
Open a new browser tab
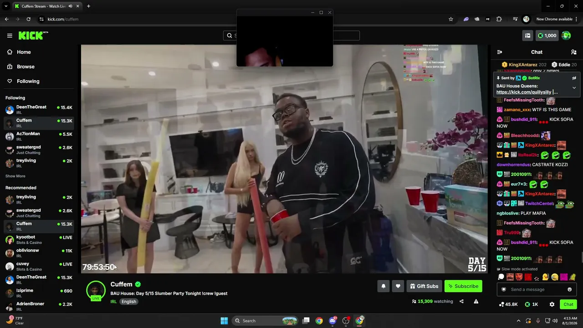pyautogui.click(x=88, y=6)
